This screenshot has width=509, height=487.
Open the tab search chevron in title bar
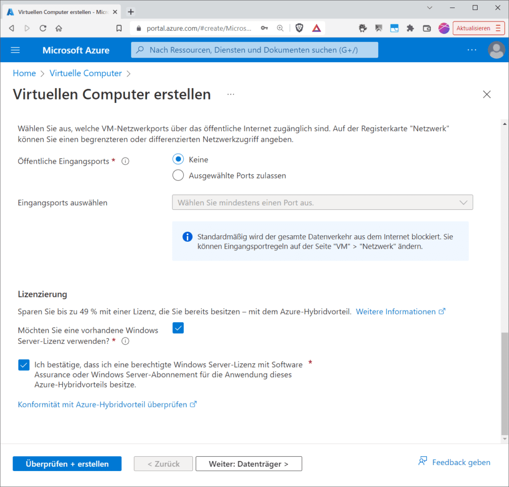pos(429,8)
